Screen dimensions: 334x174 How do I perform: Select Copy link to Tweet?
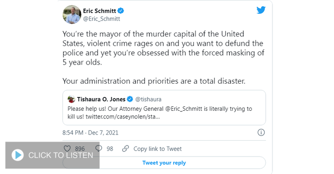[157, 149]
